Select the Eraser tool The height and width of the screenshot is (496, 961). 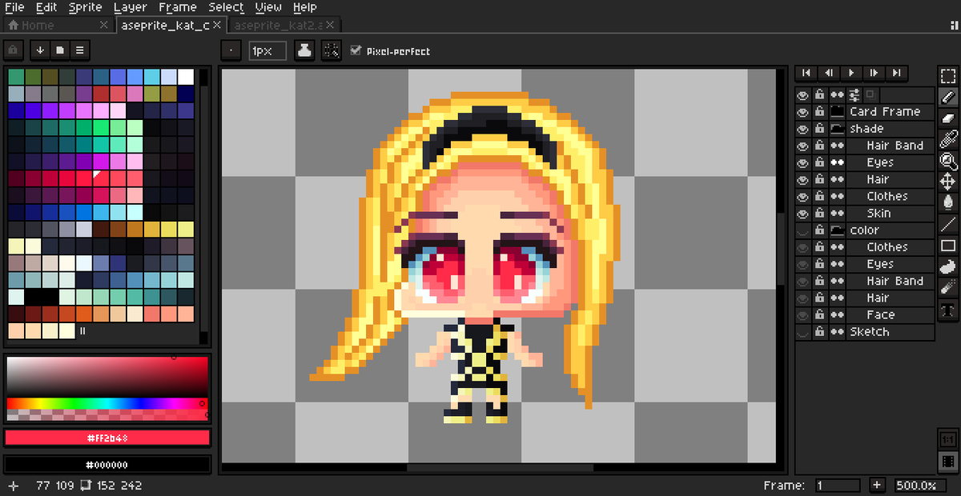(948, 119)
